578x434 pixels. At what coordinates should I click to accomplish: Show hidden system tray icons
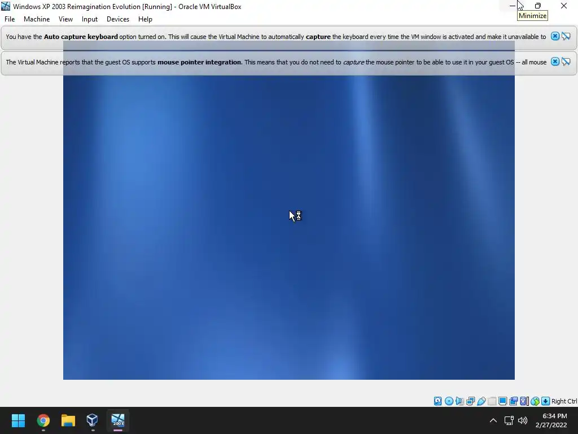tap(493, 420)
